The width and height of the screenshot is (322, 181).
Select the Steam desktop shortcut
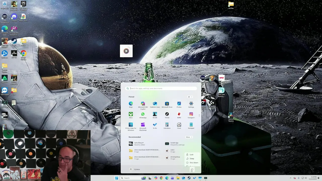(14, 42)
